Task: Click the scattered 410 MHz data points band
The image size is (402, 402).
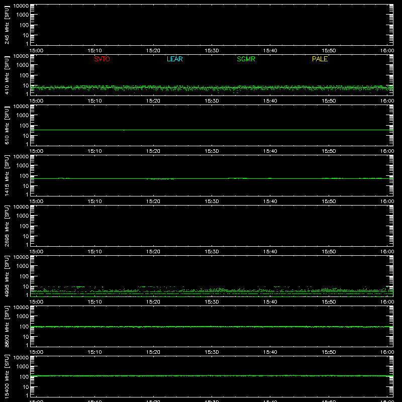Action: 212,88
